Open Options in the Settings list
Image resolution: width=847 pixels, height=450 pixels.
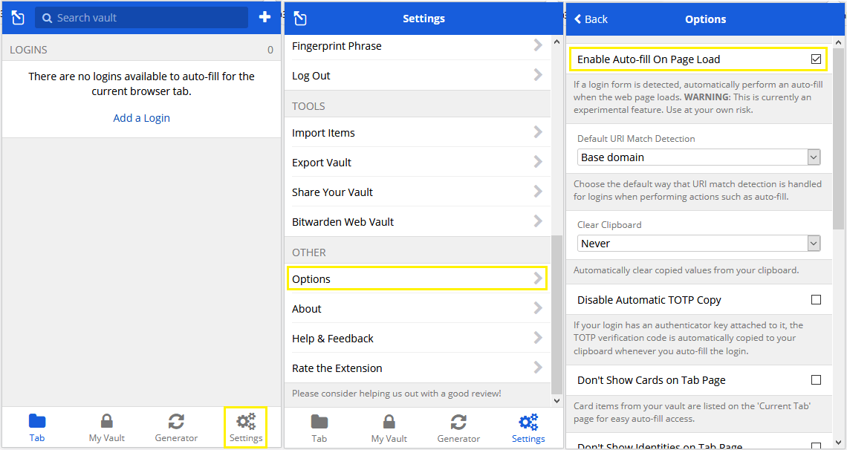[x=418, y=279]
